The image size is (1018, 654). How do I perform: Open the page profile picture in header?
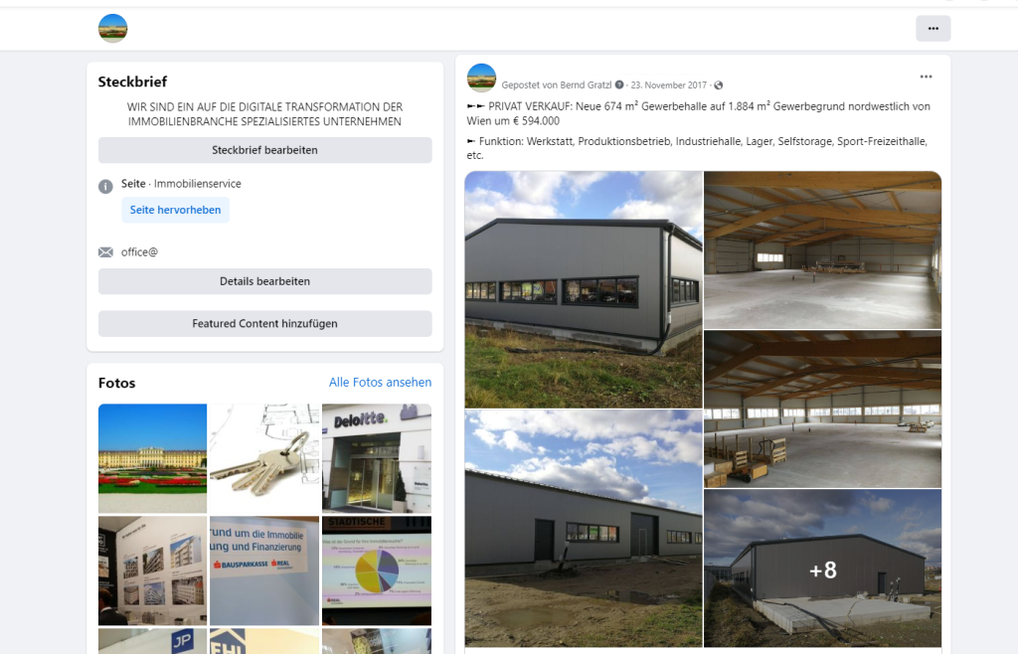coord(113,29)
